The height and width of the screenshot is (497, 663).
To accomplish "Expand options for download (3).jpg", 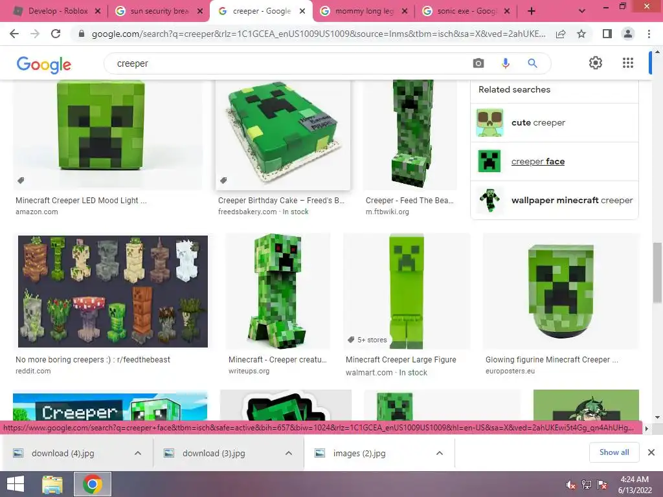I will (x=288, y=453).
